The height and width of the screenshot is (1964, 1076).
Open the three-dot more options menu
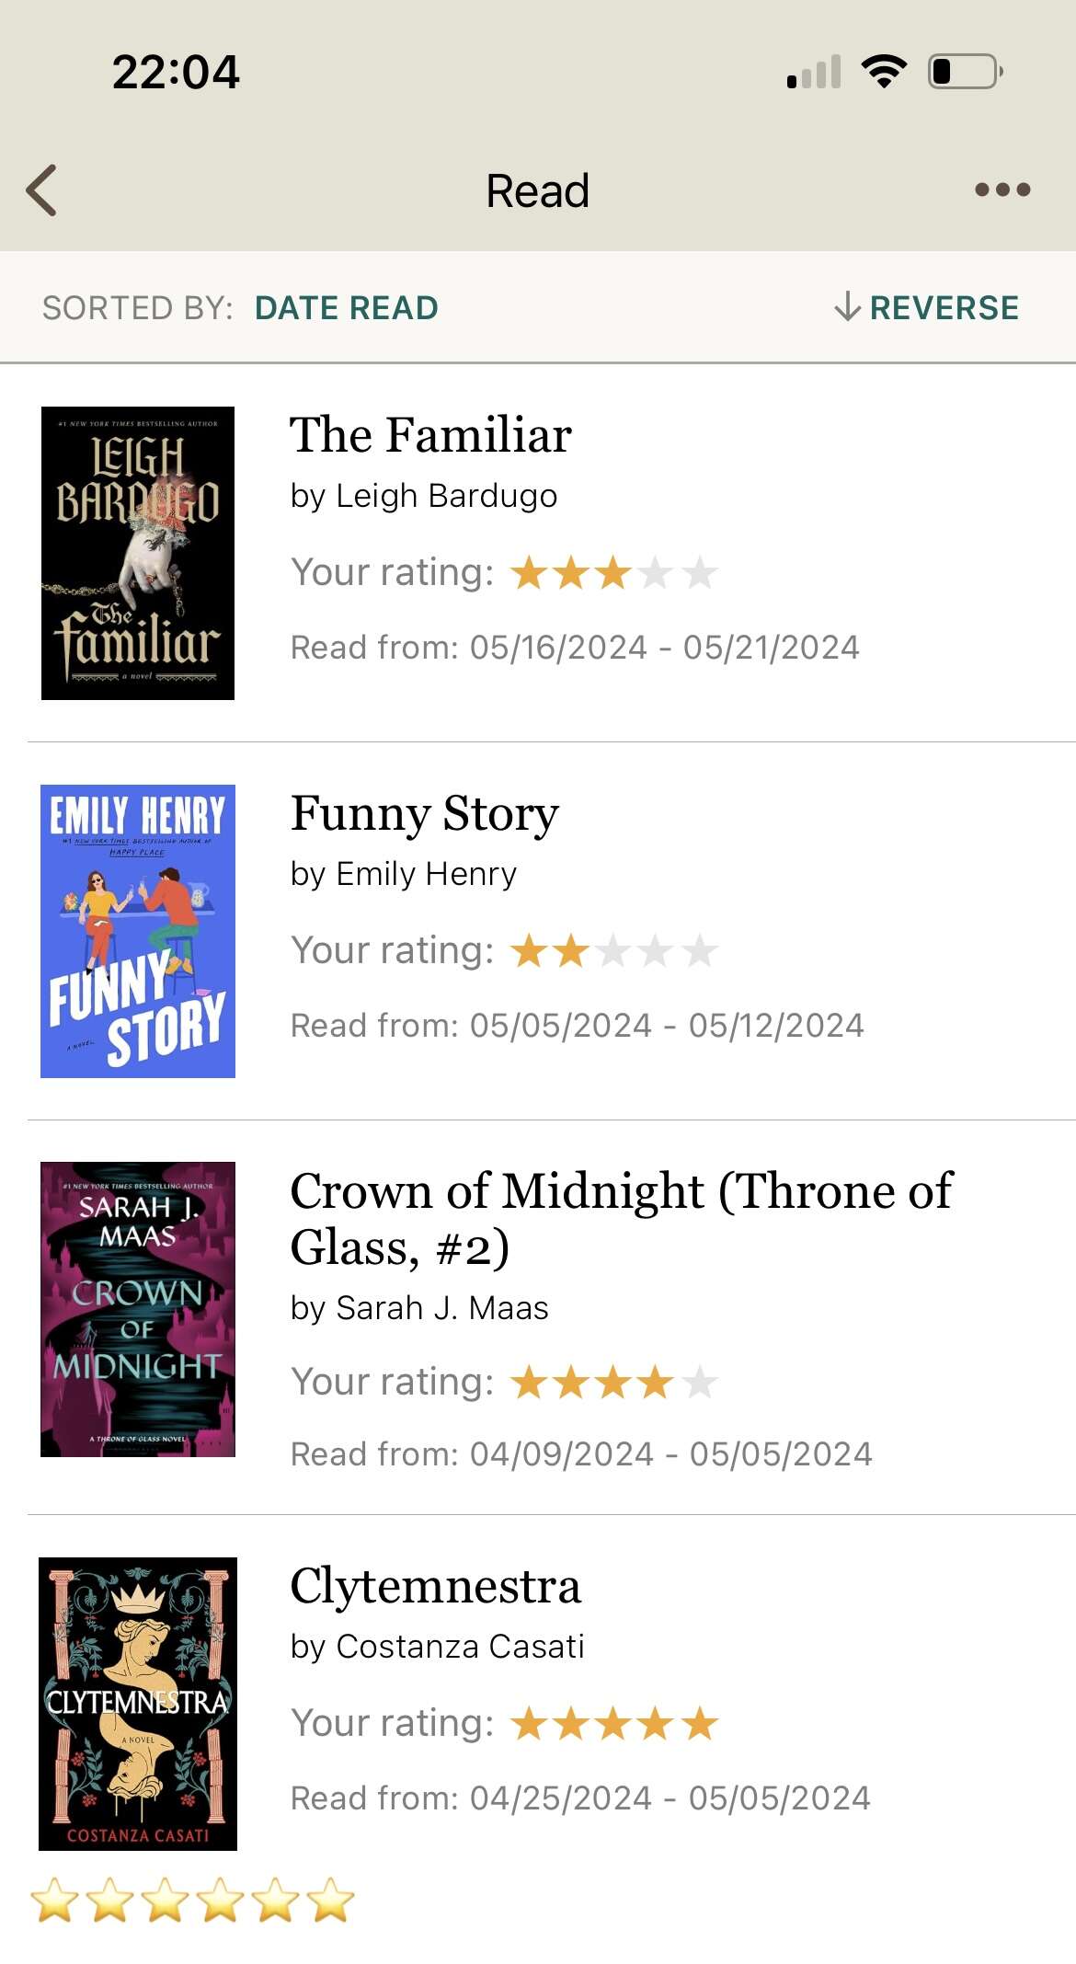(x=1002, y=190)
